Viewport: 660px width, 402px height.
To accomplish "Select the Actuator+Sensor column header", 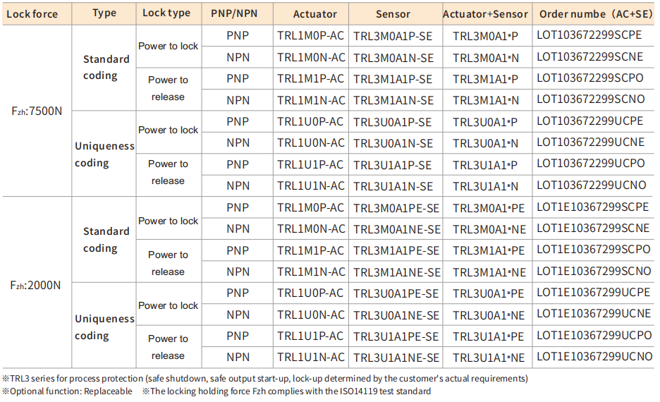I will click(x=485, y=14).
